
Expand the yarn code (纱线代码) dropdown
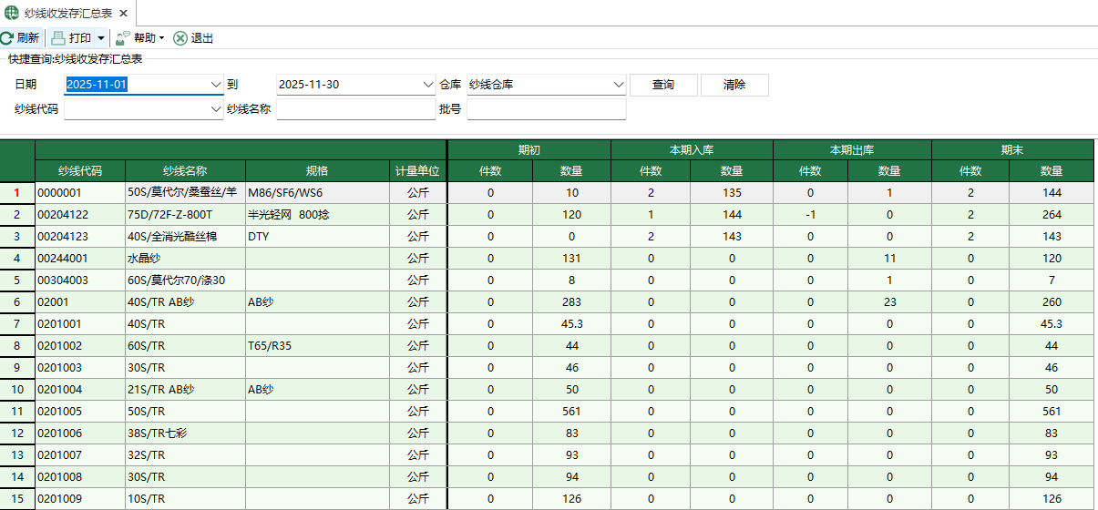tap(216, 109)
